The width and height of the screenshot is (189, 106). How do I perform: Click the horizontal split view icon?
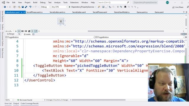(184, 34)
